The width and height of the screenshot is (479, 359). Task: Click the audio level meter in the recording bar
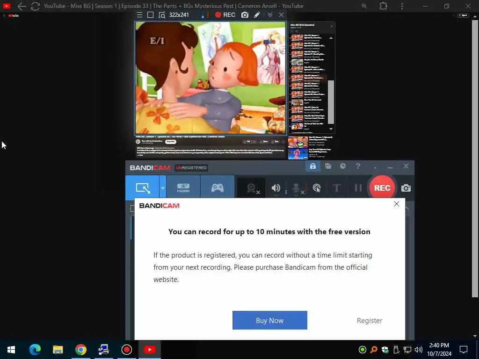[205, 15]
